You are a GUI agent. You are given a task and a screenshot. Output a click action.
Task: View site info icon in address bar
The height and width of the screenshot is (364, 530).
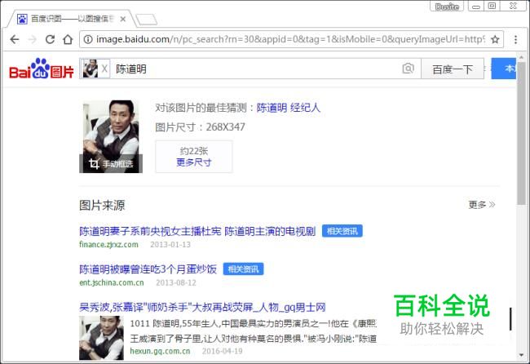pos(88,39)
